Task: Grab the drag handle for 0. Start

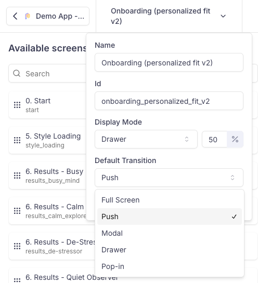Action: (17, 105)
